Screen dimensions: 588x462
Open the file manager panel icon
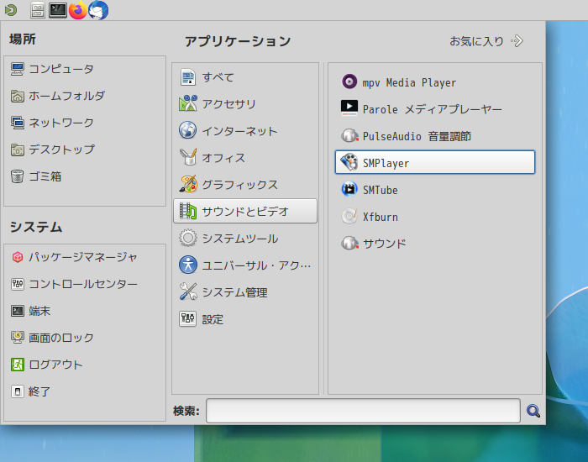tap(38, 10)
